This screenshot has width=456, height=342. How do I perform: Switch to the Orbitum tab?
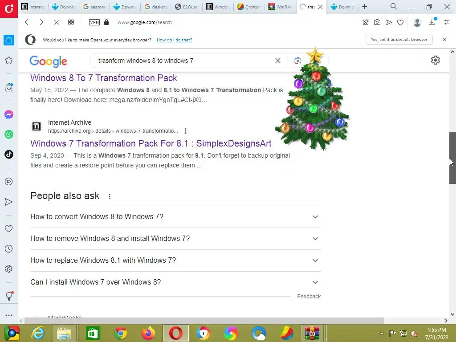click(248, 7)
